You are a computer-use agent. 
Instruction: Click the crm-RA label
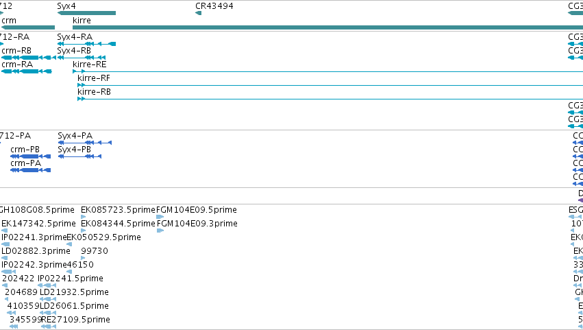pos(17,64)
